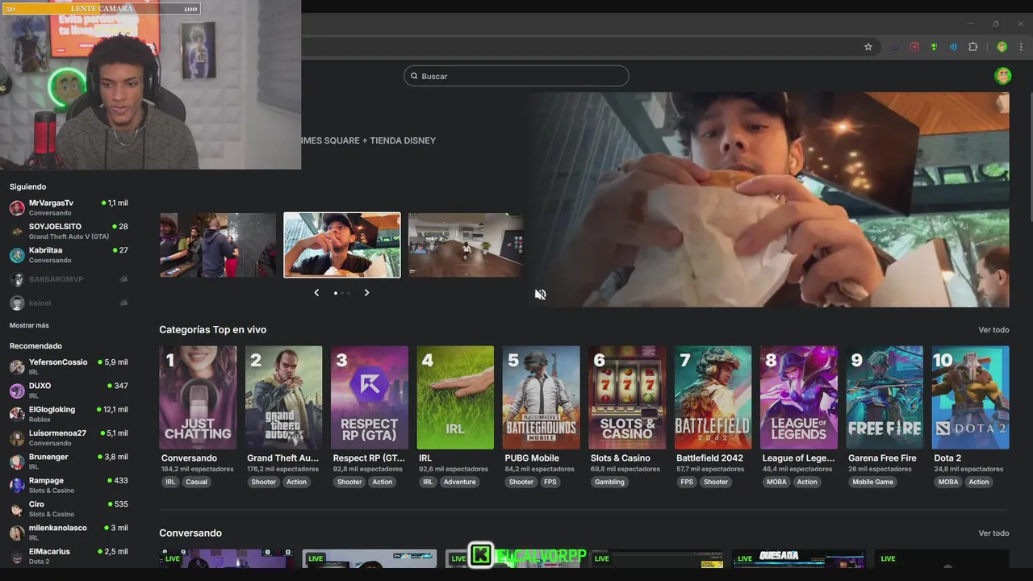This screenshot has height=581, width=1033.
Task: Click the Action tag under League of Legends
Action: point(807,483)
